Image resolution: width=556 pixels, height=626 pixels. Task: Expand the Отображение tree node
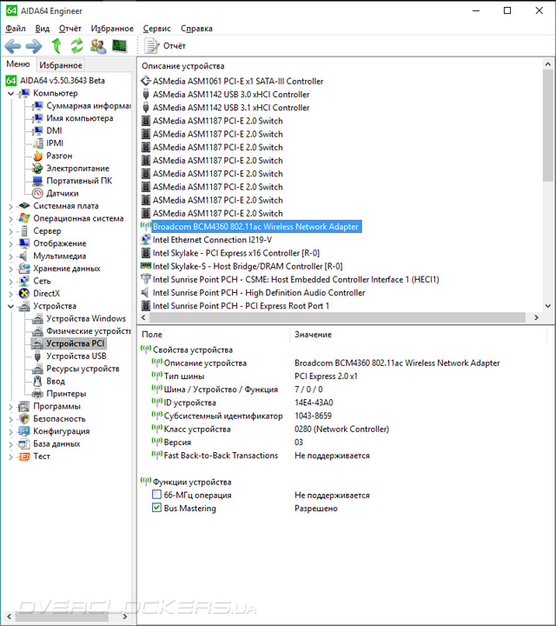pos(10,243)
